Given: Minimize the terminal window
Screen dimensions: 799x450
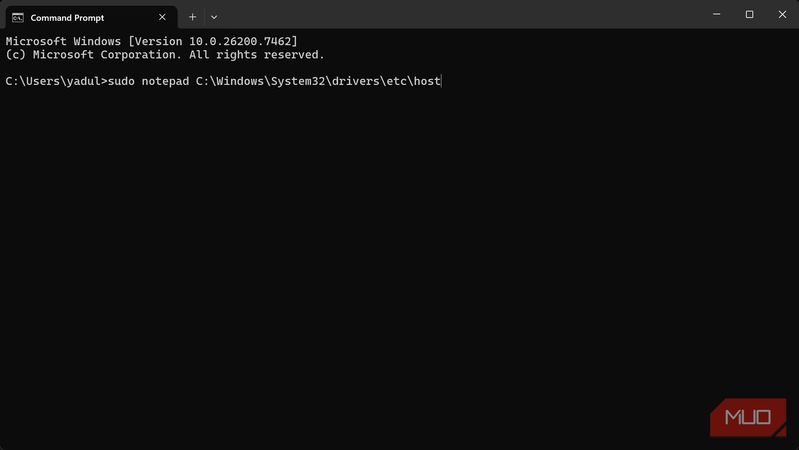Looking at the screenshot, I should pyautogui.click(x=717, y=14).
